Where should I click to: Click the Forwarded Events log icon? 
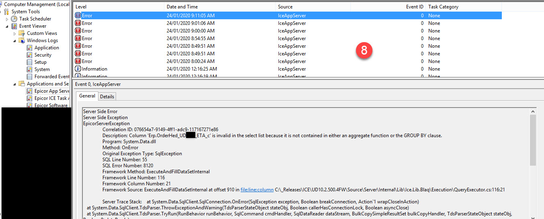(x=29, y=77)
